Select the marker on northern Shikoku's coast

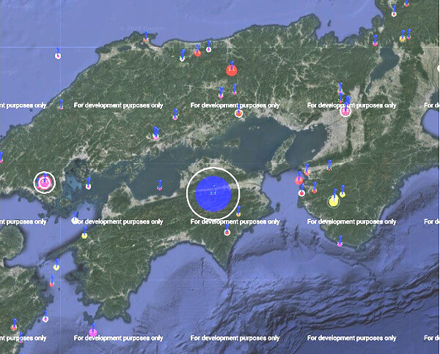point(159,188)
